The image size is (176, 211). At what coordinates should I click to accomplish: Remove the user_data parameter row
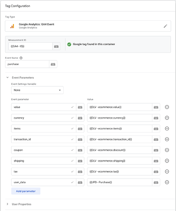(167, 182)
